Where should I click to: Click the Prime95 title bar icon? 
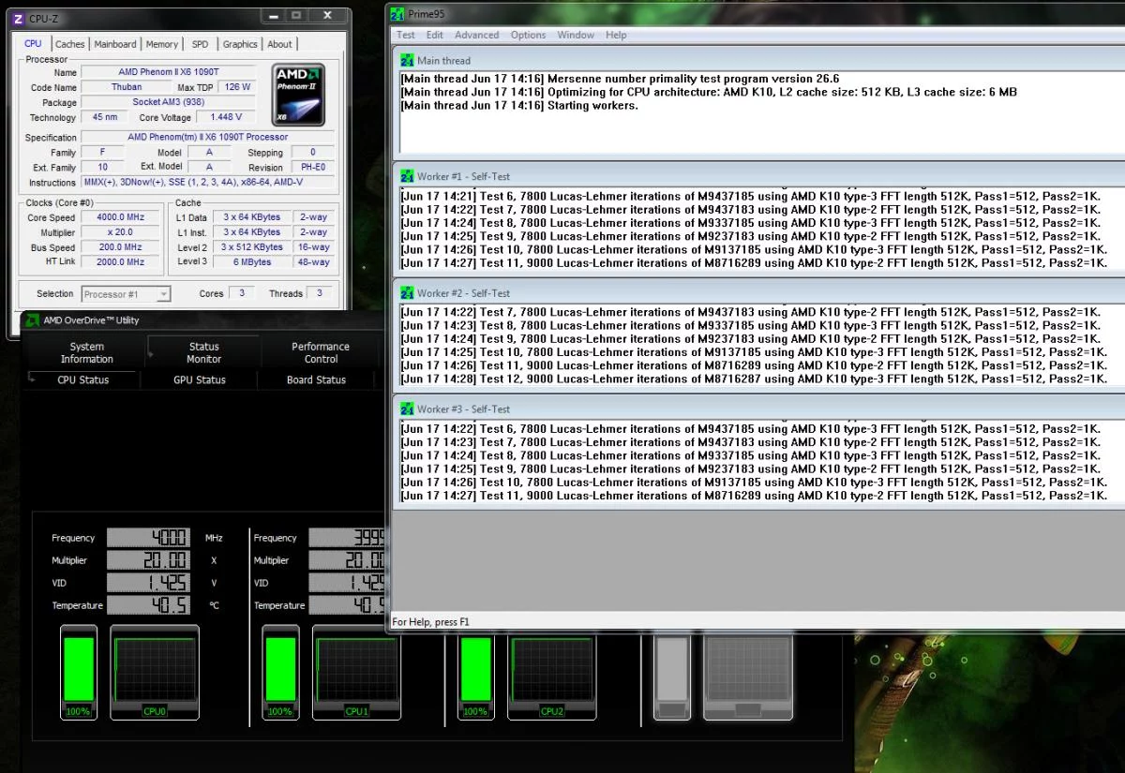397,13
